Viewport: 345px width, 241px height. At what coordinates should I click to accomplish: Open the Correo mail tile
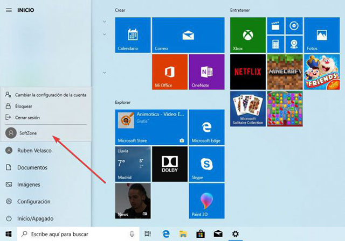pyautogui.click(x=188, y=35)
